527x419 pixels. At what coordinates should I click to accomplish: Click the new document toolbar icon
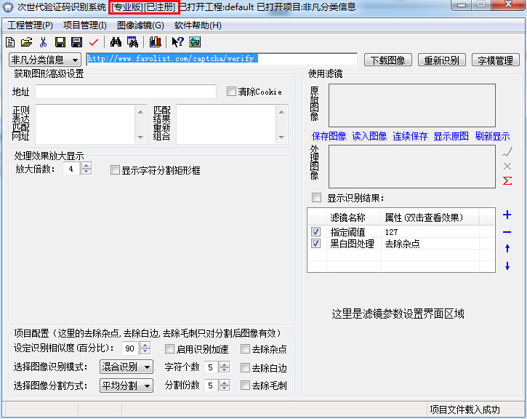coord(10,42)
